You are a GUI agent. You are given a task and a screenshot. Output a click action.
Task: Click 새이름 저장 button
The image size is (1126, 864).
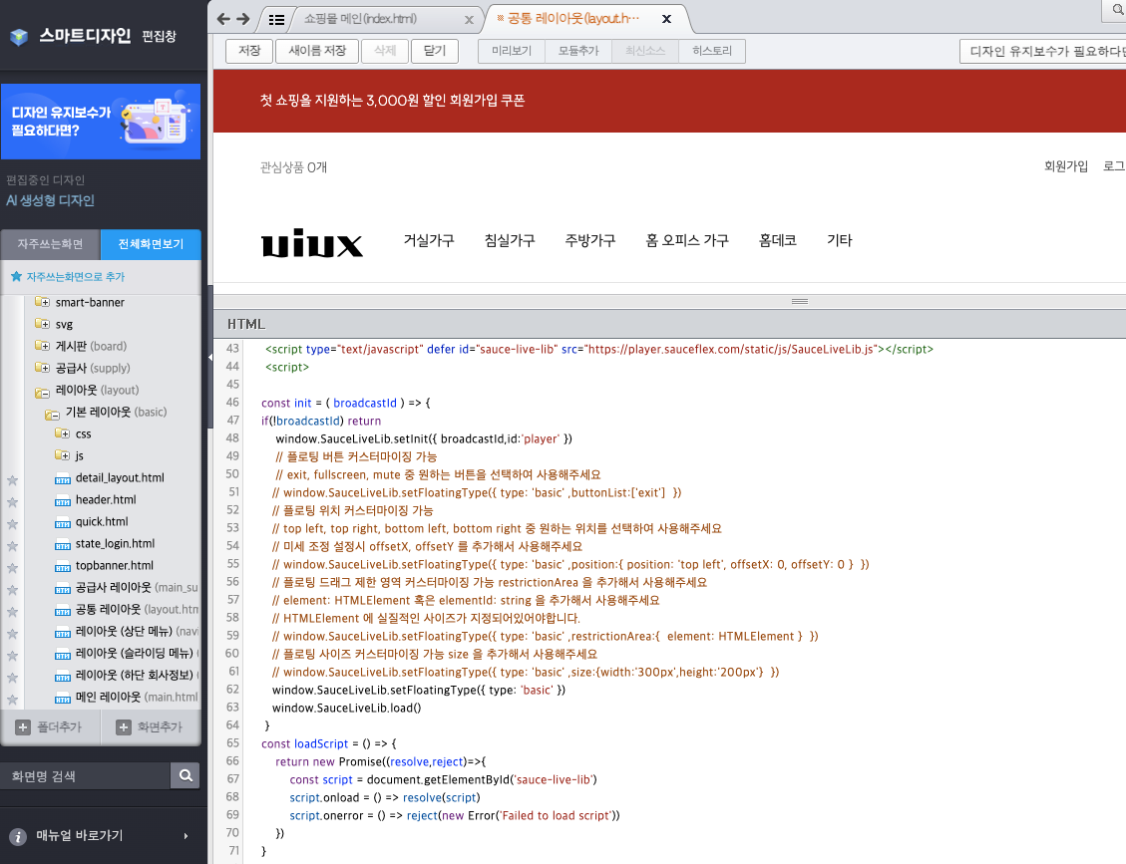click(x=317, y=51)
